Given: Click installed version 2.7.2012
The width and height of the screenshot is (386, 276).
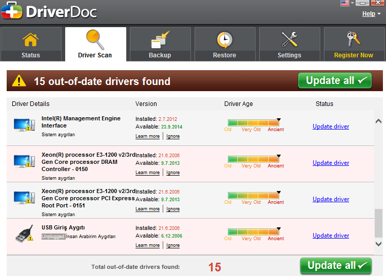Looking at the screenshot, I should [168, 119].
